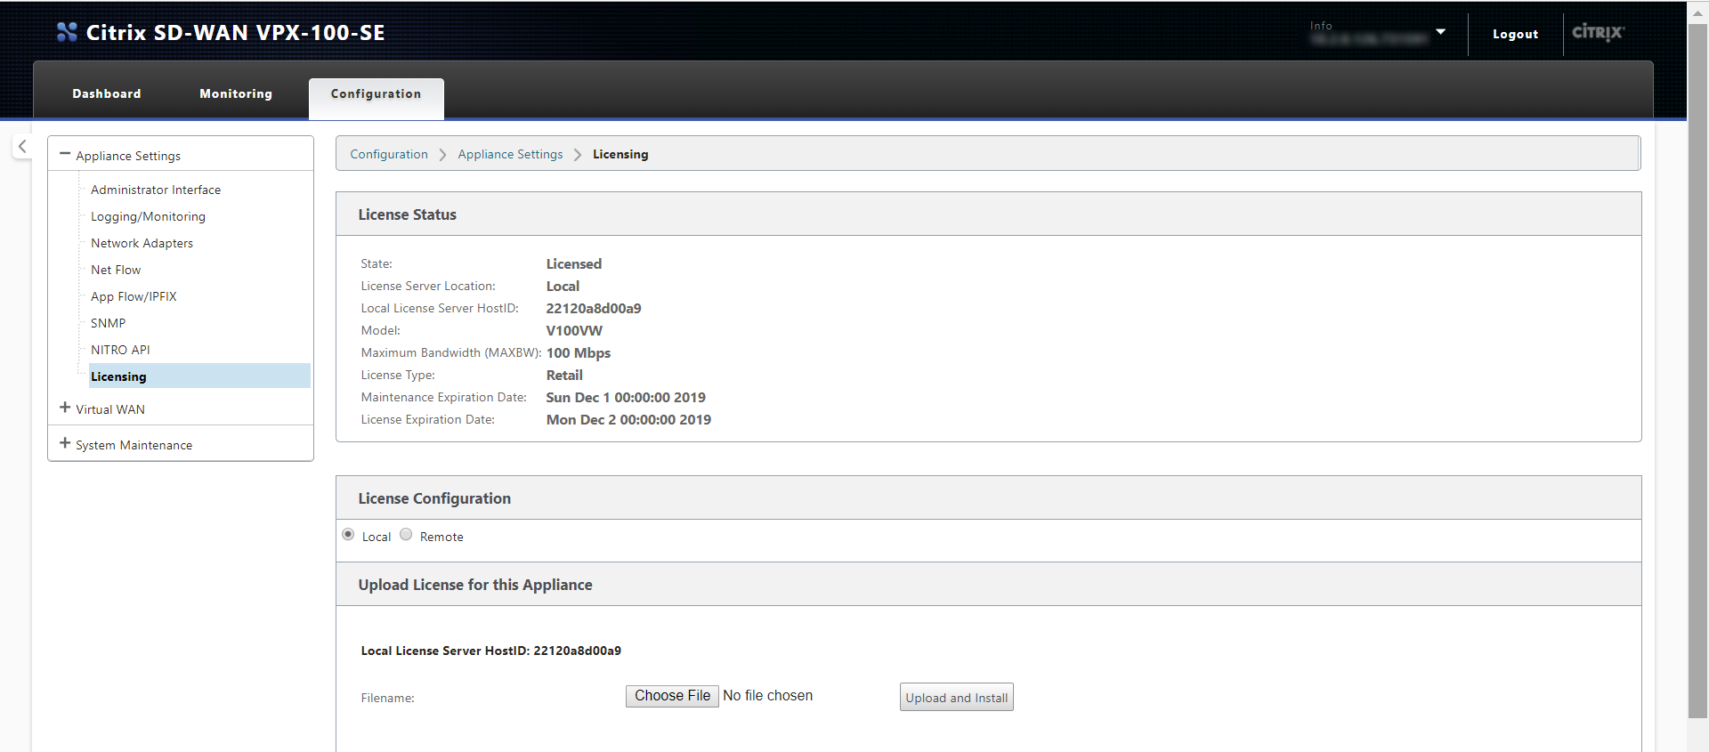Select the Remote license radio button

pos(406,534)
